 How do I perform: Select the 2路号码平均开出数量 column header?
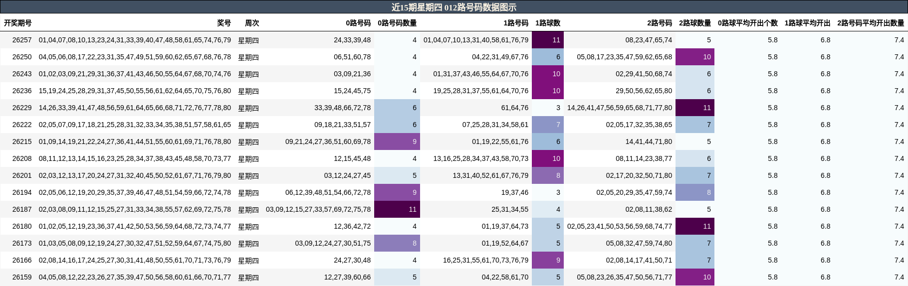tap(871, 23)
